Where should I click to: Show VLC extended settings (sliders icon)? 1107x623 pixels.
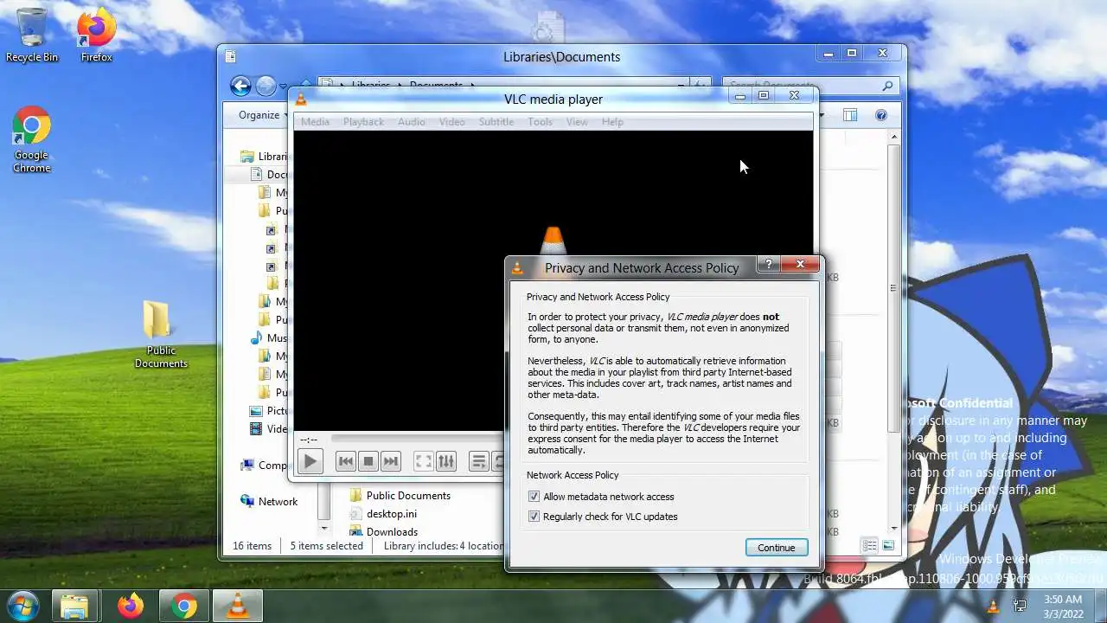tap(445, 461)
